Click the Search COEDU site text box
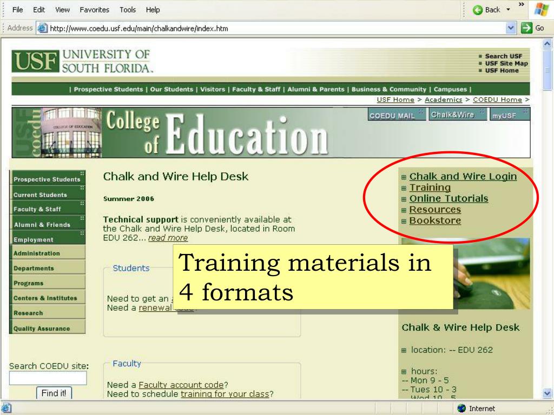554x415 pixels. pyautogui.click(x=48, y=378)
